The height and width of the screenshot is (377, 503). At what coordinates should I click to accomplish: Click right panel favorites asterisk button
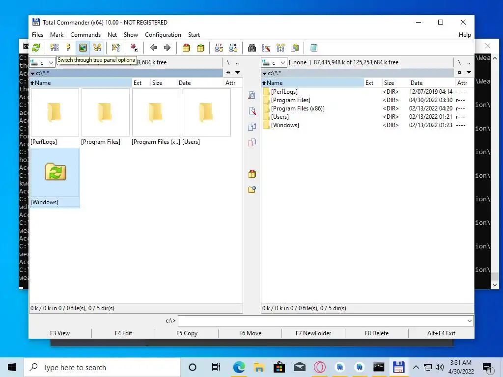click(x=459, y=73)
